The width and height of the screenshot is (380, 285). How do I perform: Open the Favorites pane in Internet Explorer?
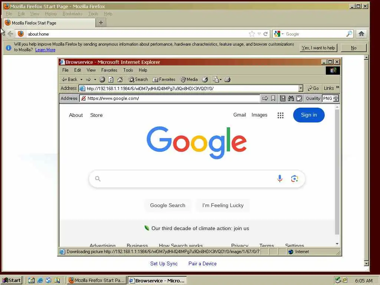click(164, 79)
